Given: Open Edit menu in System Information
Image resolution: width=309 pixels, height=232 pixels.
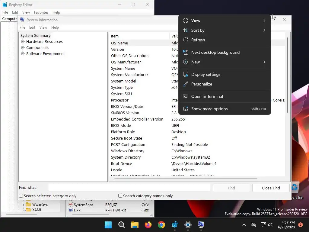Looking at the screenshot, I should pos(32,27).
